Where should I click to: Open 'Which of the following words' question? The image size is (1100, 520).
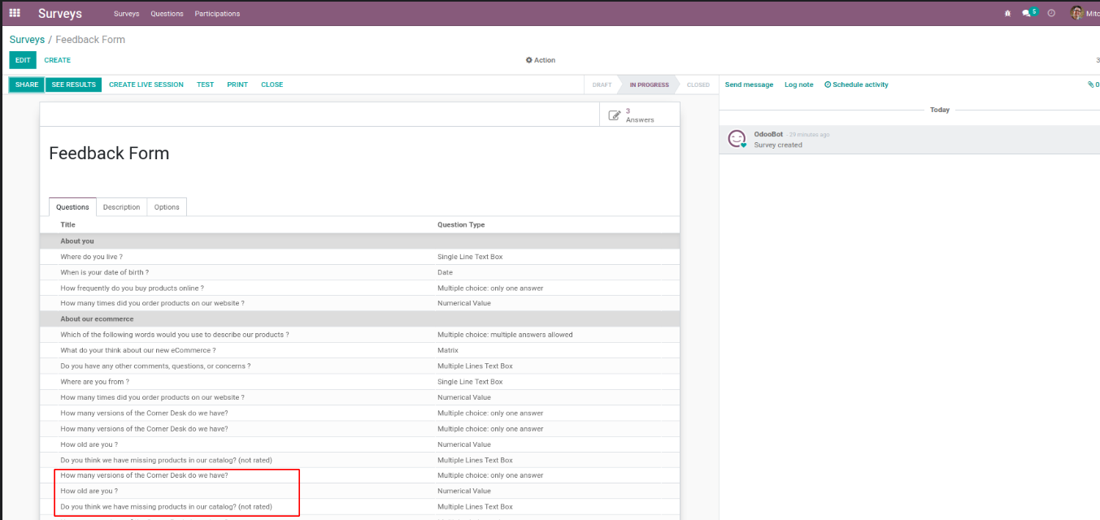[359, 335]
